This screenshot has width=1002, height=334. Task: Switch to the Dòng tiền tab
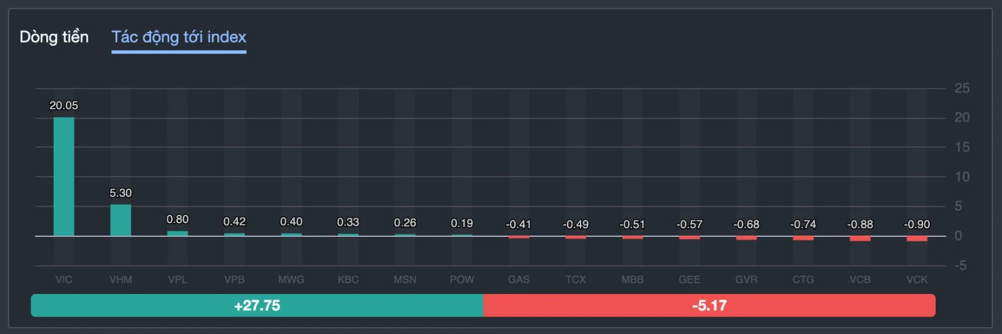pyautogui.click(x=54, y=37)
